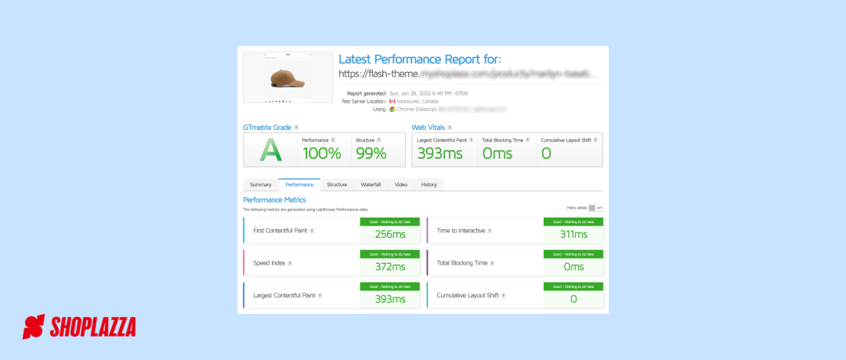Go to the History tab
Screen dimensions: 846x360
click(429, 185)
